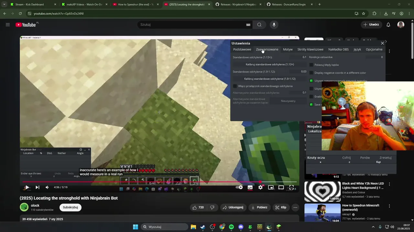
Task: Skip to next video
Action: pos(37,187)
